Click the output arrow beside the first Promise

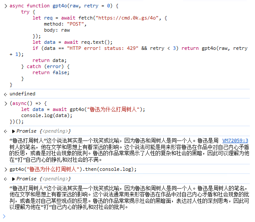[6, 131]
